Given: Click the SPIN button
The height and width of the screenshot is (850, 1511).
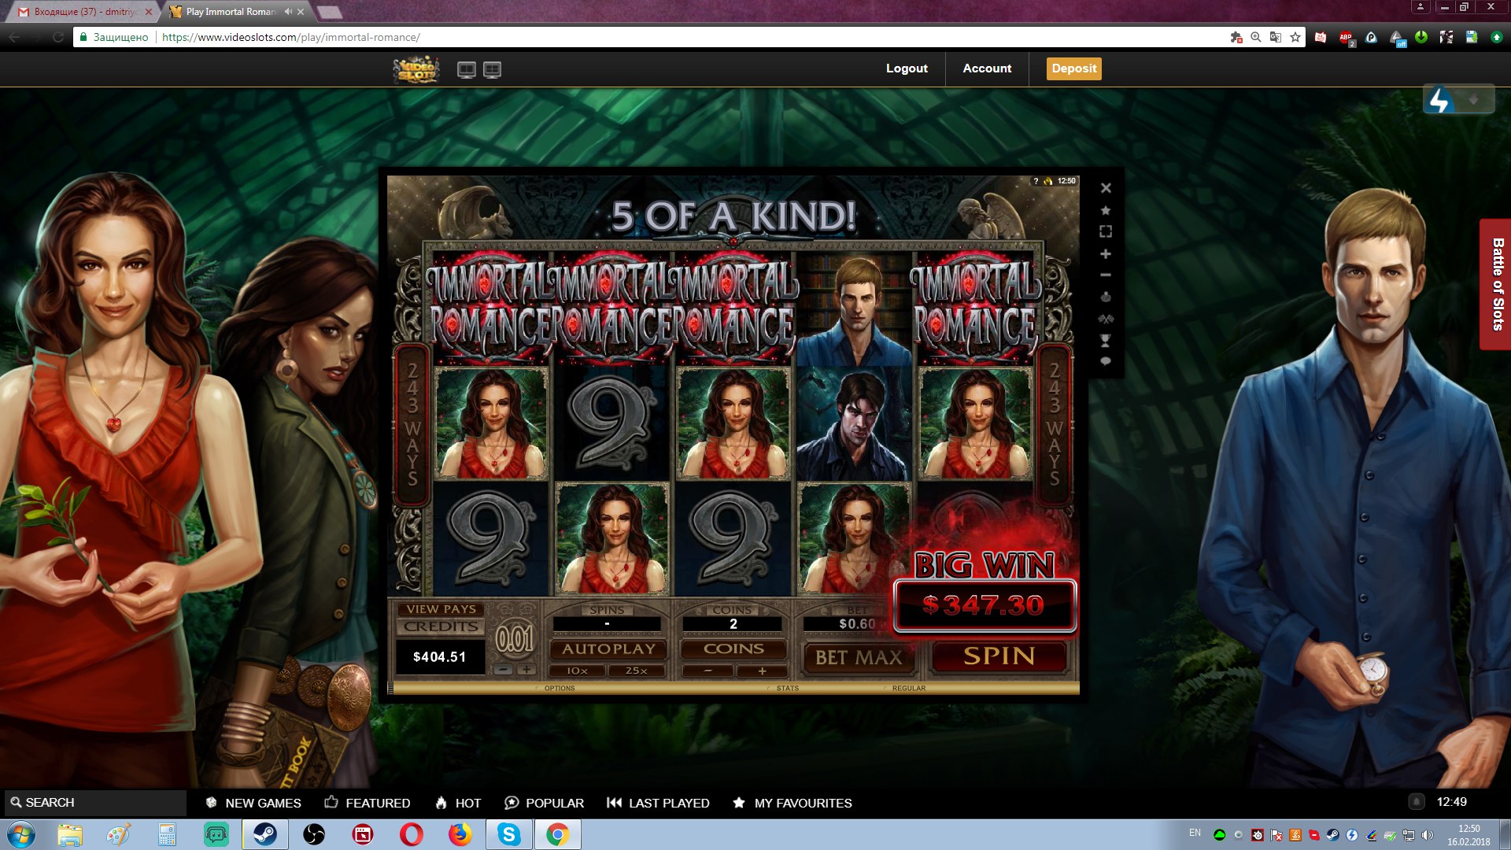Looking at the screenshot, I should point(999,656).
